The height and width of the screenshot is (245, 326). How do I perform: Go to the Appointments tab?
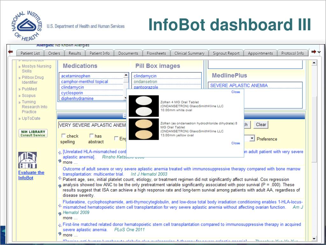260,53
